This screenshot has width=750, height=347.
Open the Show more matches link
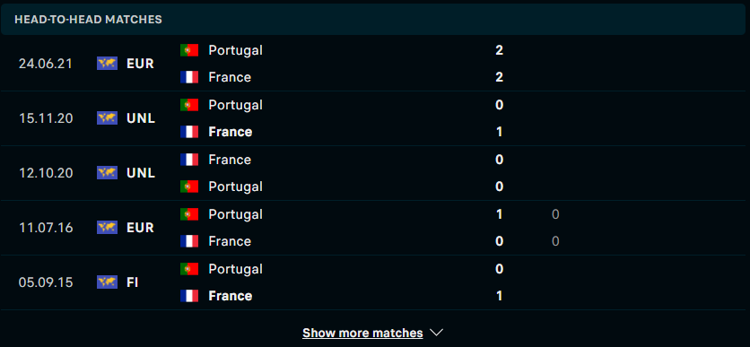362,333
